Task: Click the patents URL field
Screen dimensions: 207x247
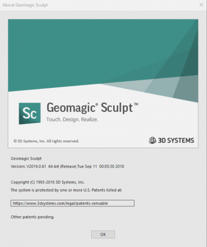Action: [x=72, y=203]
